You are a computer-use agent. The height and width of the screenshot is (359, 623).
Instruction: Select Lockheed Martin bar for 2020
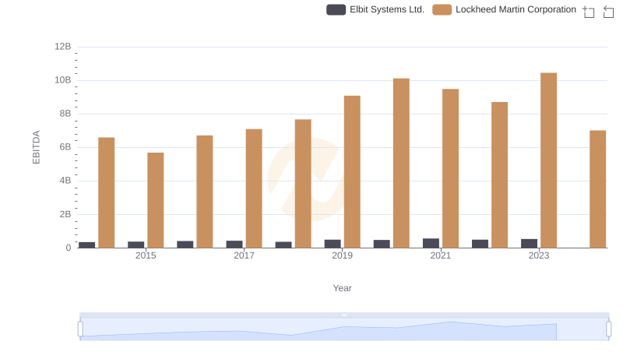pos(401,164)
